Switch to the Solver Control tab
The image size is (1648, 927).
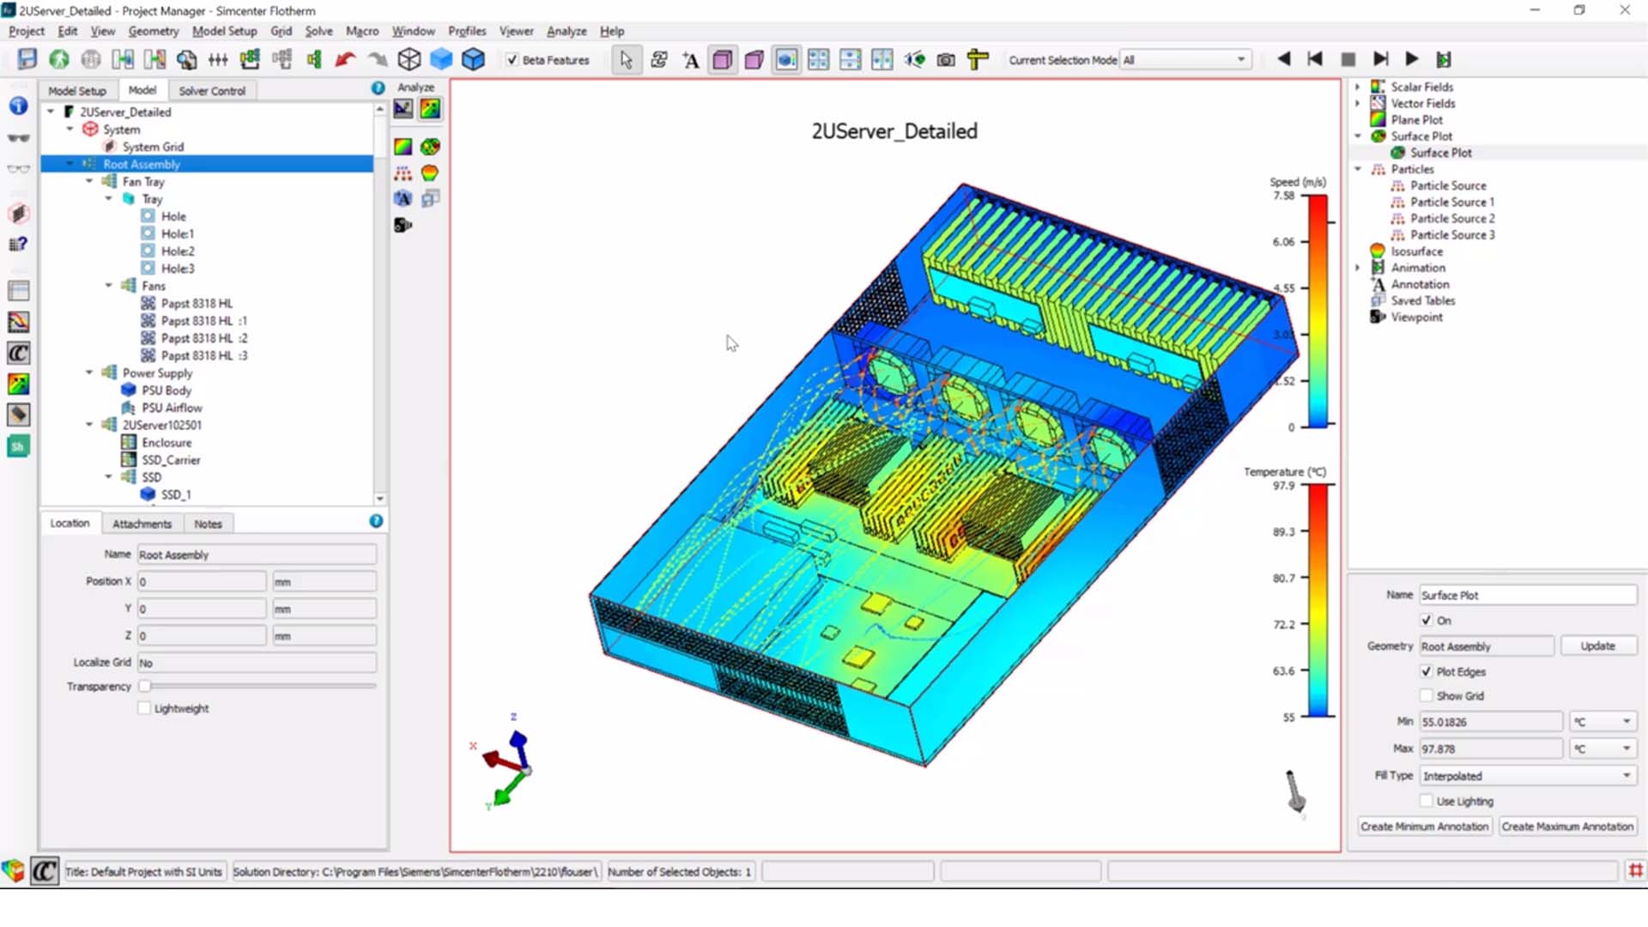click(x=210, y=90)
